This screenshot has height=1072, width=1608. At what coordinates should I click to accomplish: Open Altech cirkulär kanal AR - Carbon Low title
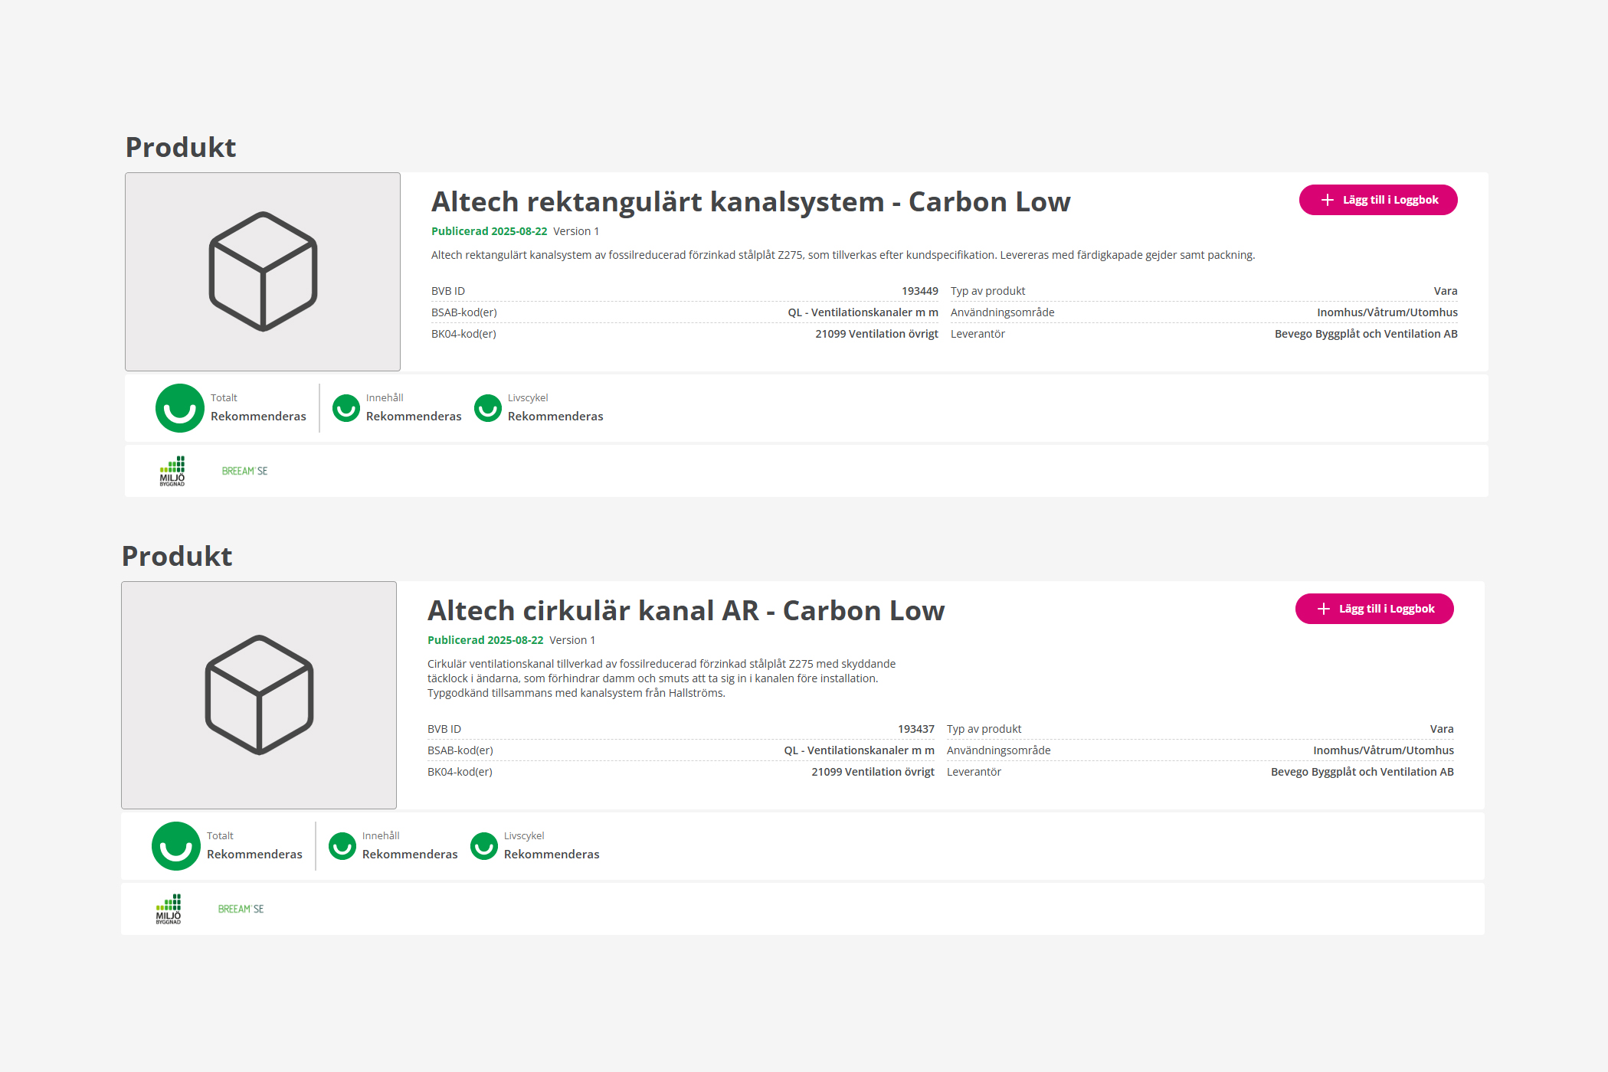pos(686,611)
